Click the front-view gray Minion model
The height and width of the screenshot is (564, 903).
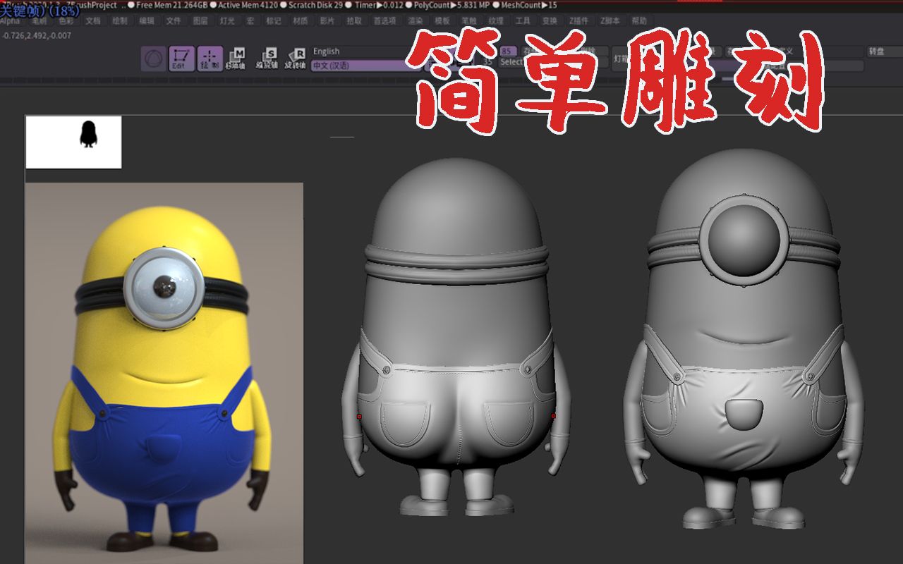click(743, 339)
